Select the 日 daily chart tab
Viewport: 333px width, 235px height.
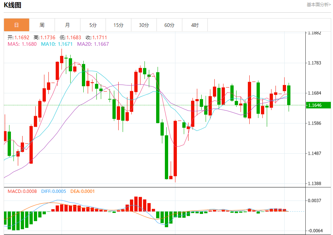pyautogui.click(x=16, y=25)
